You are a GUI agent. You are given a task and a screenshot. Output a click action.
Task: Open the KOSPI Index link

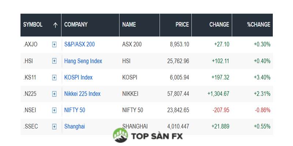78,77
